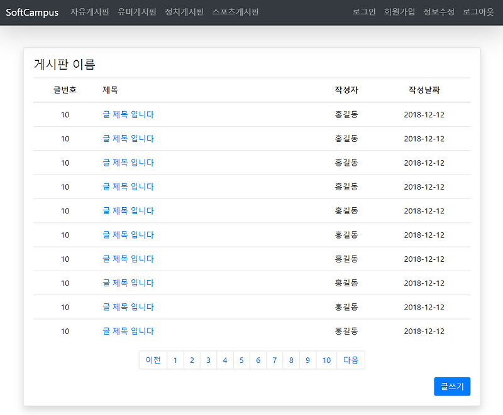The width and height of the screenshot is (503, 415).
Task: Open the 정치게시판 menu item
Action: (x=183, y=11)
